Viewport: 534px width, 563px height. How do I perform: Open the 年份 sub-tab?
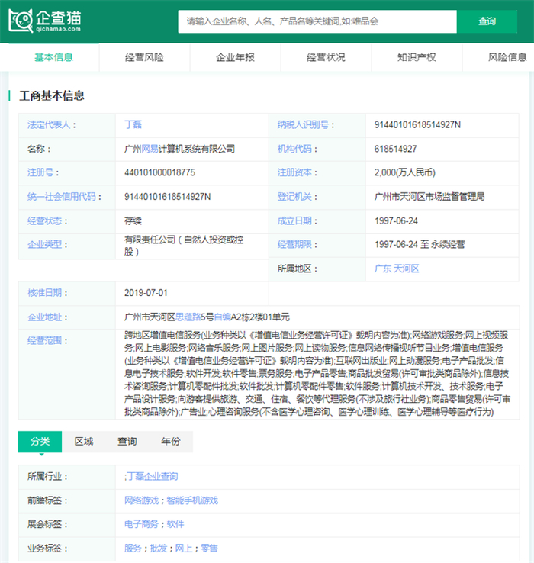pos(171,442)
